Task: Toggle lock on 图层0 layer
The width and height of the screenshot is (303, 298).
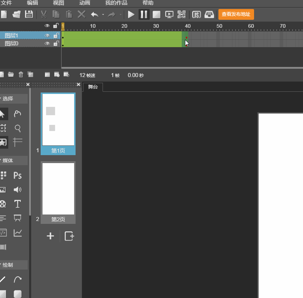Action: (x=56, y=44)
